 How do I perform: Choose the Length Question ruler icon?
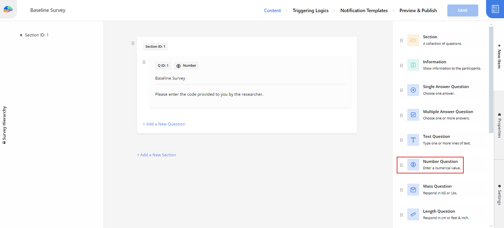pos(413,214)
